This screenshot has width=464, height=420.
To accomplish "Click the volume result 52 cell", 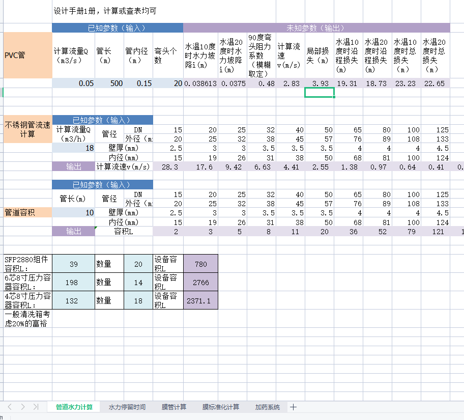I will click(x=378, y=231).
